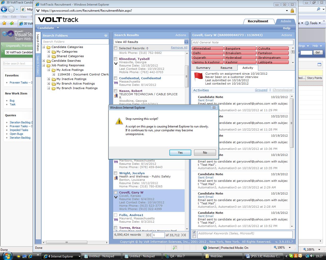Uncheck the checked box beside Additional Keywords

tap(194, 232)
